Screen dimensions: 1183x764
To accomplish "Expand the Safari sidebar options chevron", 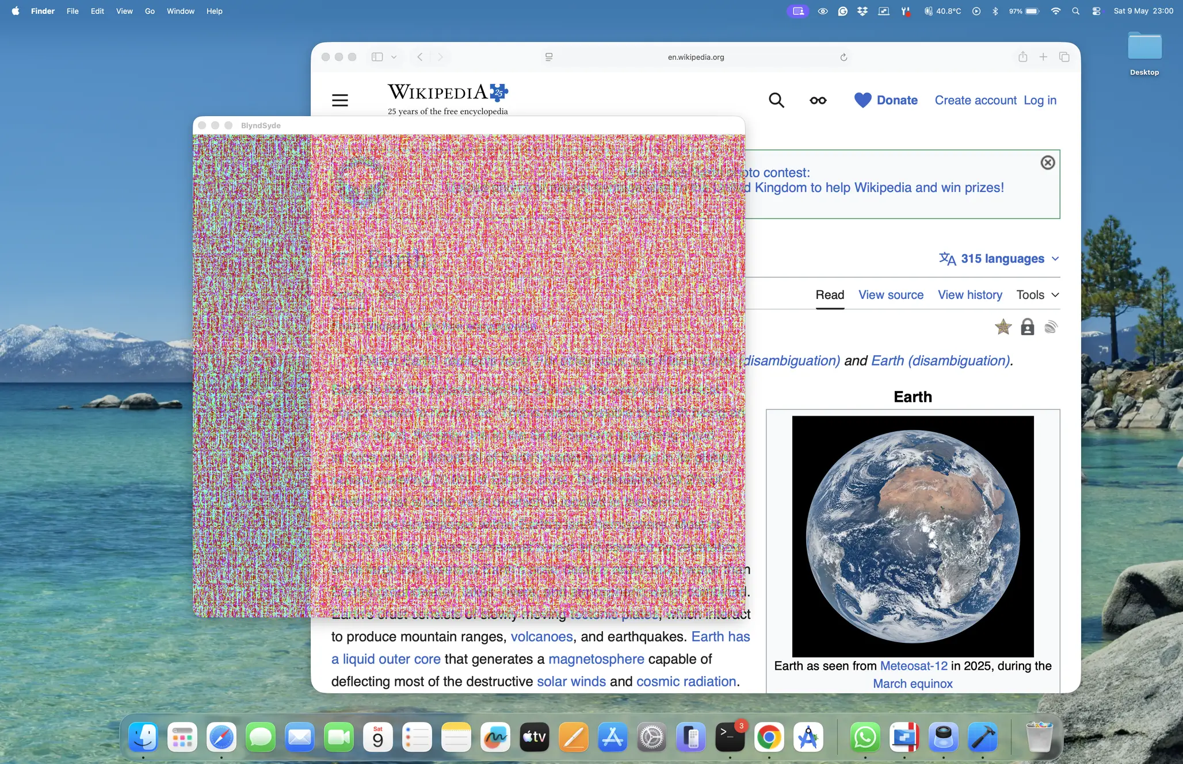I will (394, 57).
